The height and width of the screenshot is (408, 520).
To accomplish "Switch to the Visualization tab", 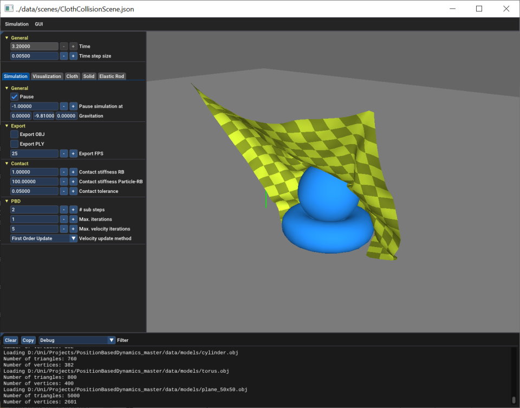I will point(47,76).
